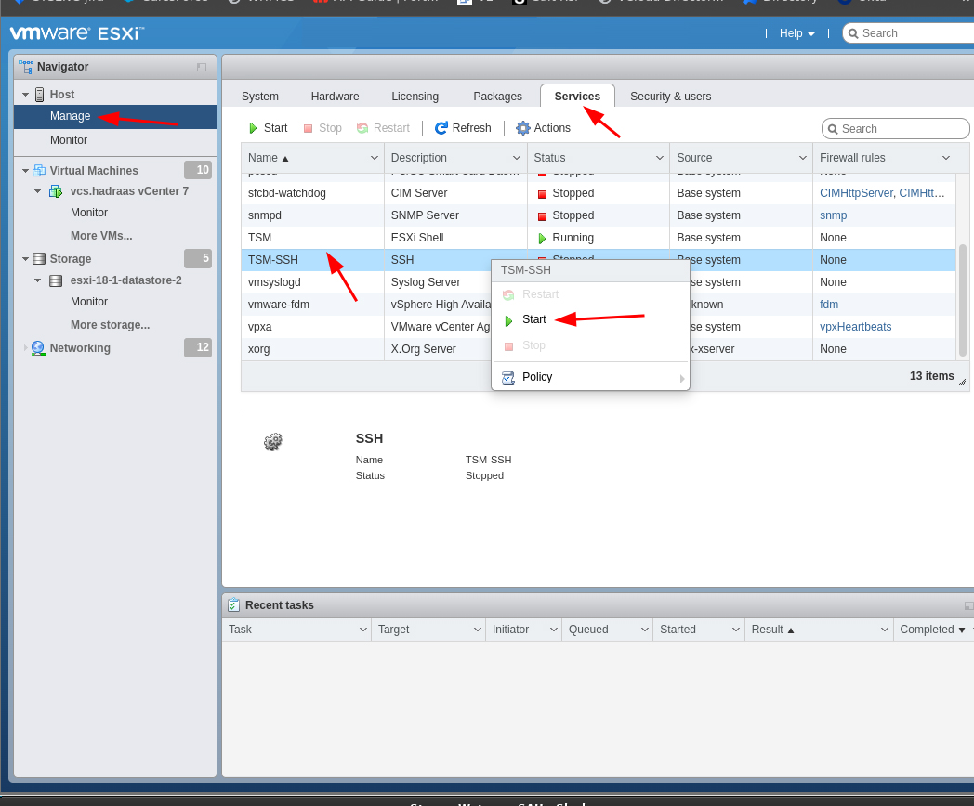Screen dimensions: 974x806
Task: Start the selected service using toolbar Start icon
Action: pos(267,127)
